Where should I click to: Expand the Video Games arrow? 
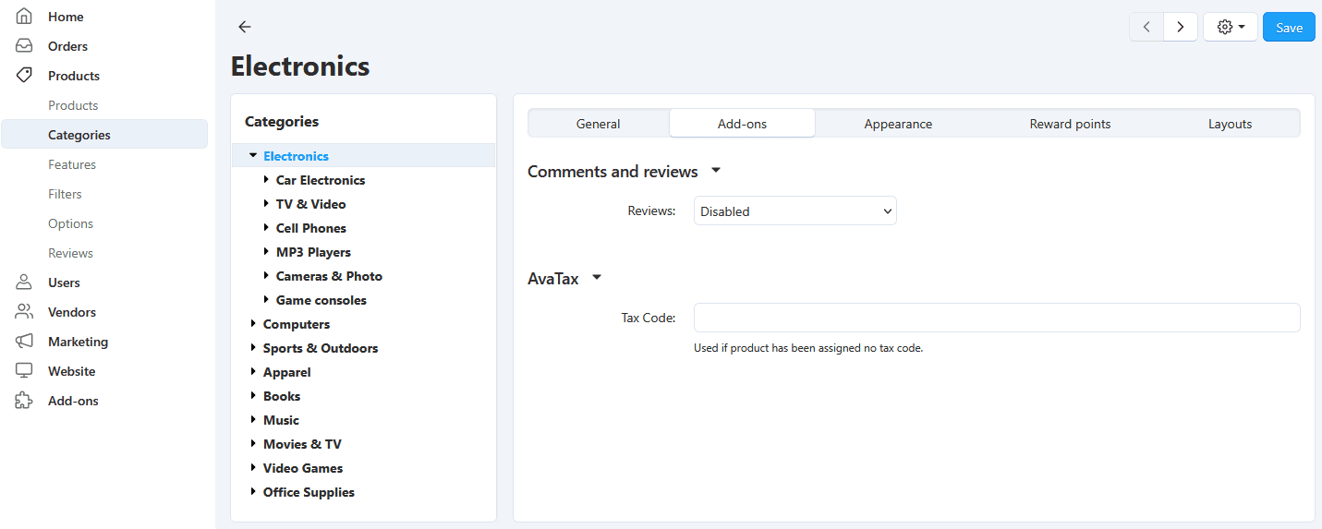tap(253, 468)
